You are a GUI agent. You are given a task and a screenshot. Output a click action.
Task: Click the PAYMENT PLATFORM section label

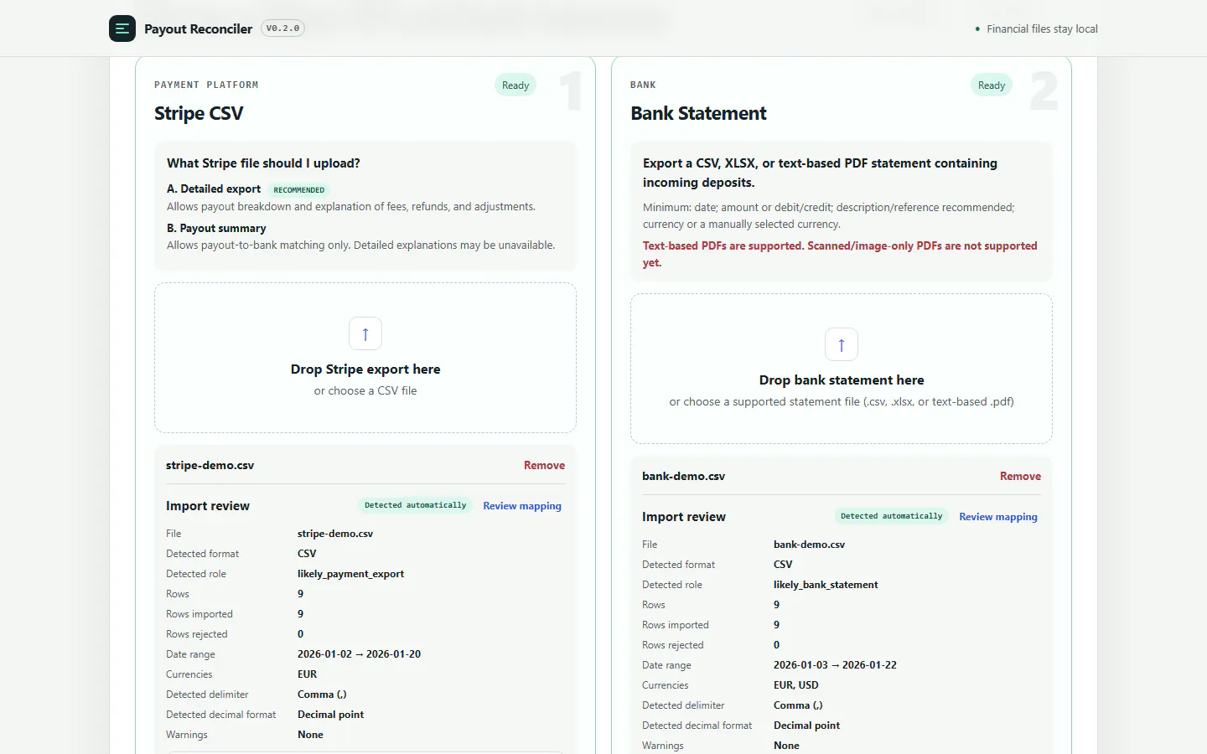[206, 85]
